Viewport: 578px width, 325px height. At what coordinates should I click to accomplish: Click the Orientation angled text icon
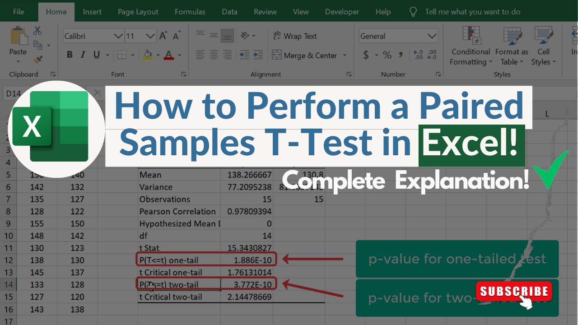(x=245, y=36)
